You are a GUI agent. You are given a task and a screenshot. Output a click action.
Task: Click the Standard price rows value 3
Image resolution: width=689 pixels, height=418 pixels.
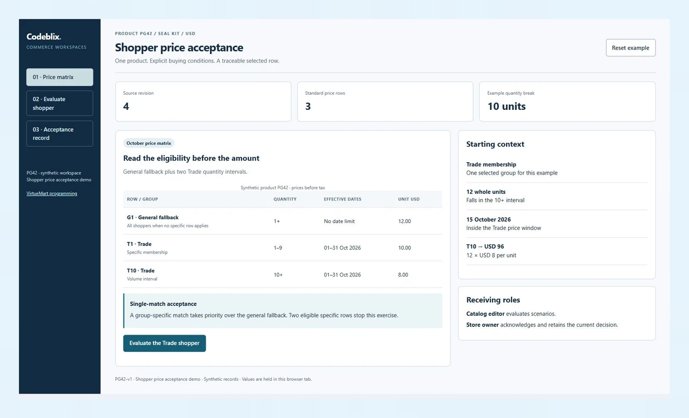(308, 106)
